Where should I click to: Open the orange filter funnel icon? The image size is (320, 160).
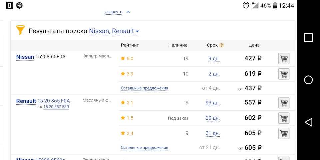(20, 30)
